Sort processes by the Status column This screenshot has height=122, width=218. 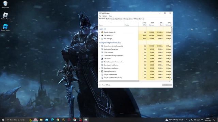click(131, 24)
